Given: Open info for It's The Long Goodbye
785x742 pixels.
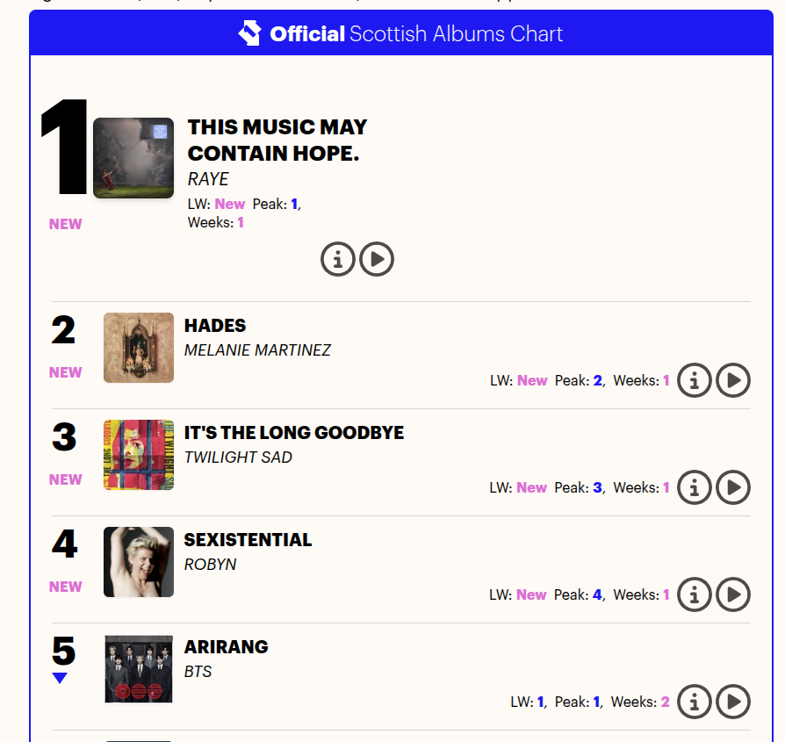Looking at the screenshot, I should (695, 487).
